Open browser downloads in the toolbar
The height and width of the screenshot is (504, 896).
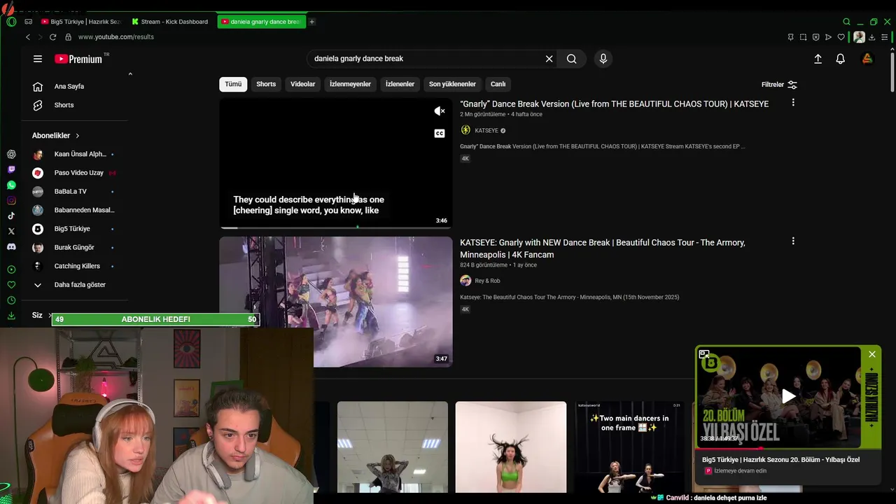[x=872, y=37]
